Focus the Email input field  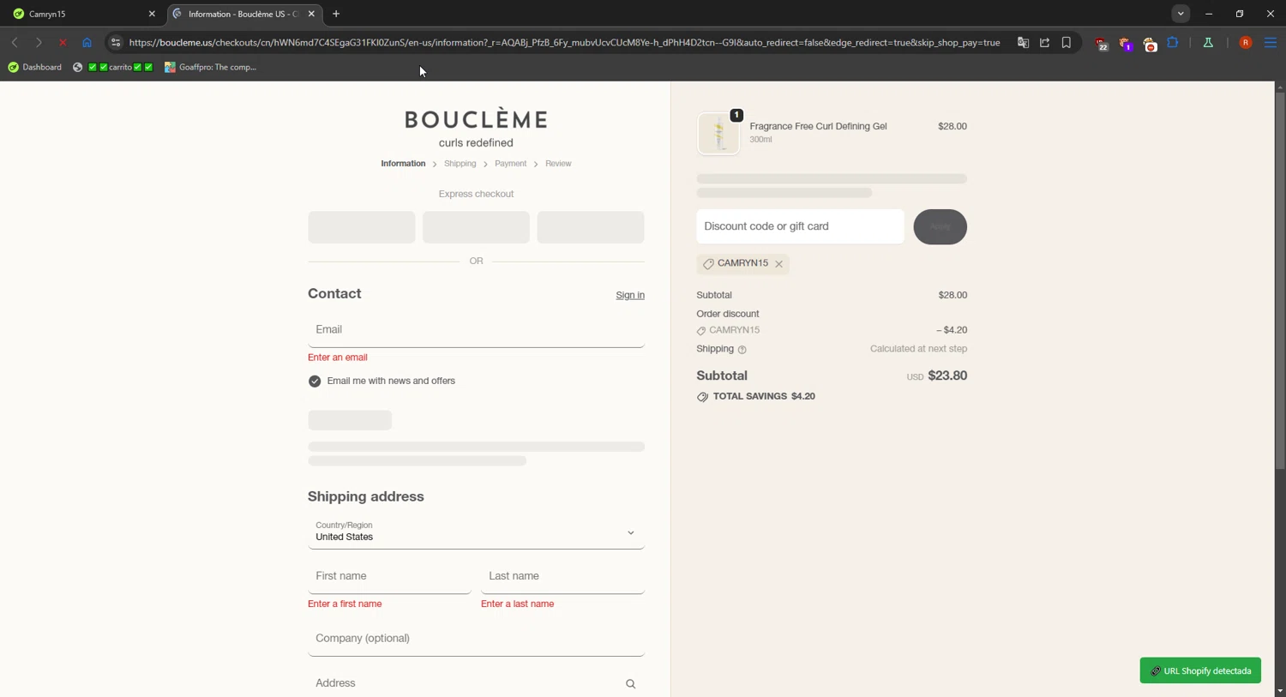pyautogui.click(x=476, y=330)
